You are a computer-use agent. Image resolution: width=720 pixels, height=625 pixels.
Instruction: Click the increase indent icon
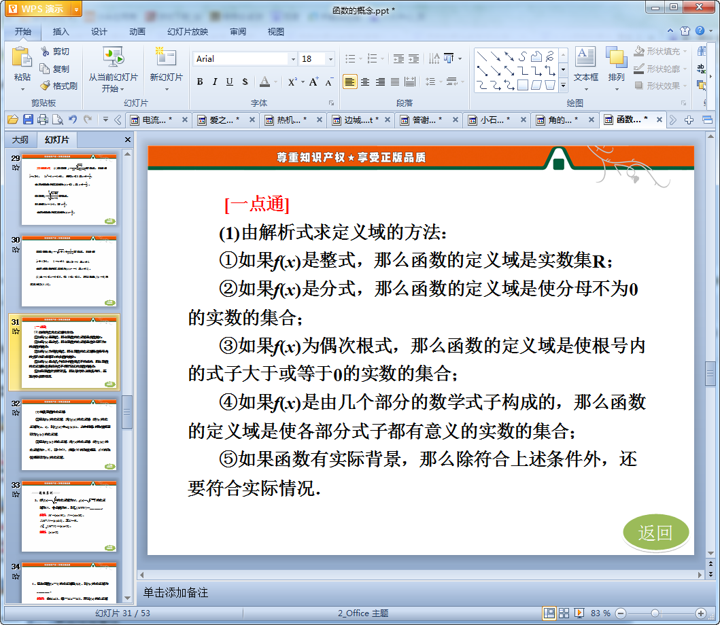[414, 58]
